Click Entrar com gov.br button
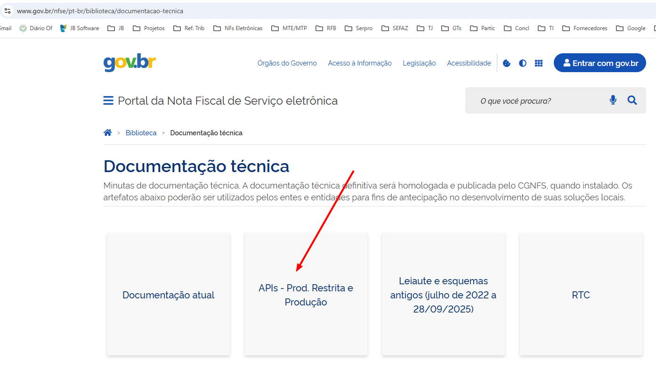 599,63
